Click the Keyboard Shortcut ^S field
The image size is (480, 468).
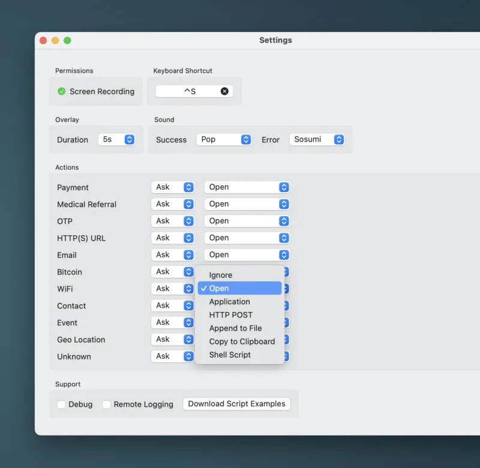point(194,91)
